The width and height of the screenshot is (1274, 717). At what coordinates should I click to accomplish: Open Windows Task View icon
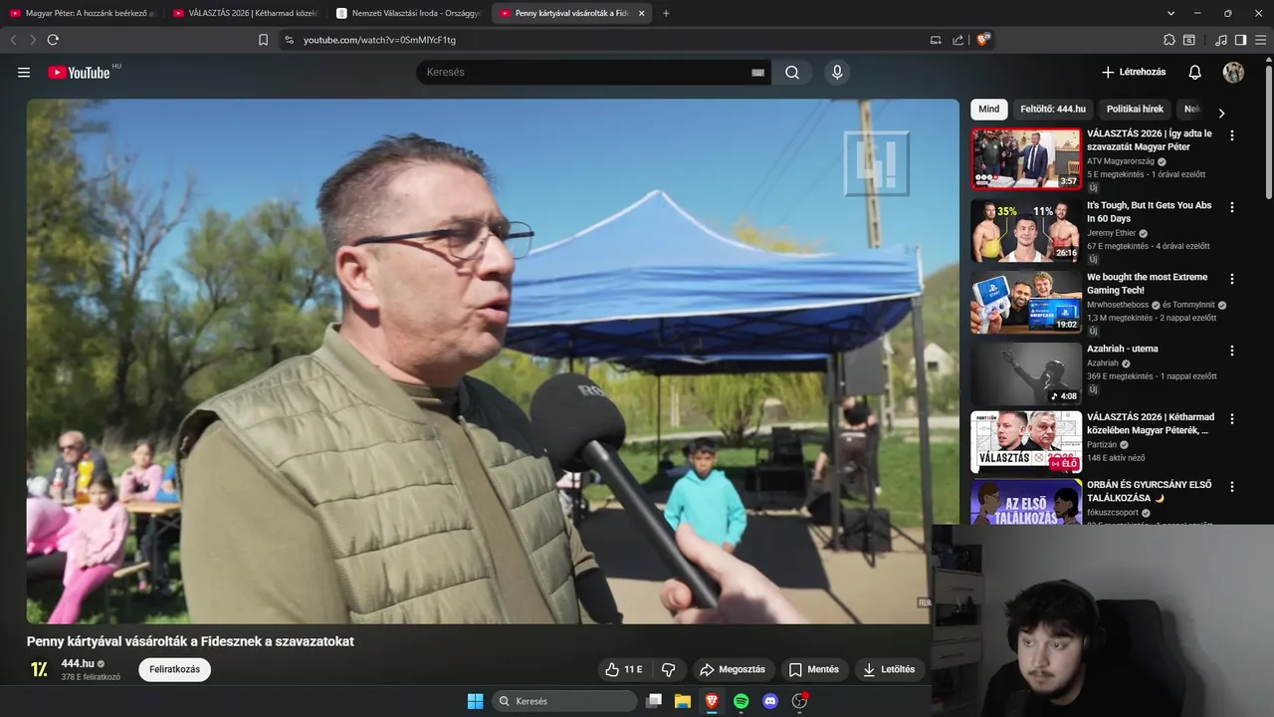(654, 701)
